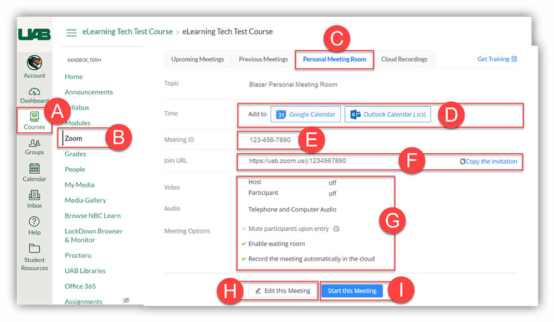Select the Previous Meetings tab

tap(263, 59)
